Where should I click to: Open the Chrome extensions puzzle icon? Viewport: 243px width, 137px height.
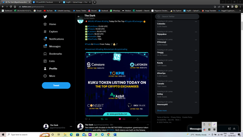pos(228,7)
